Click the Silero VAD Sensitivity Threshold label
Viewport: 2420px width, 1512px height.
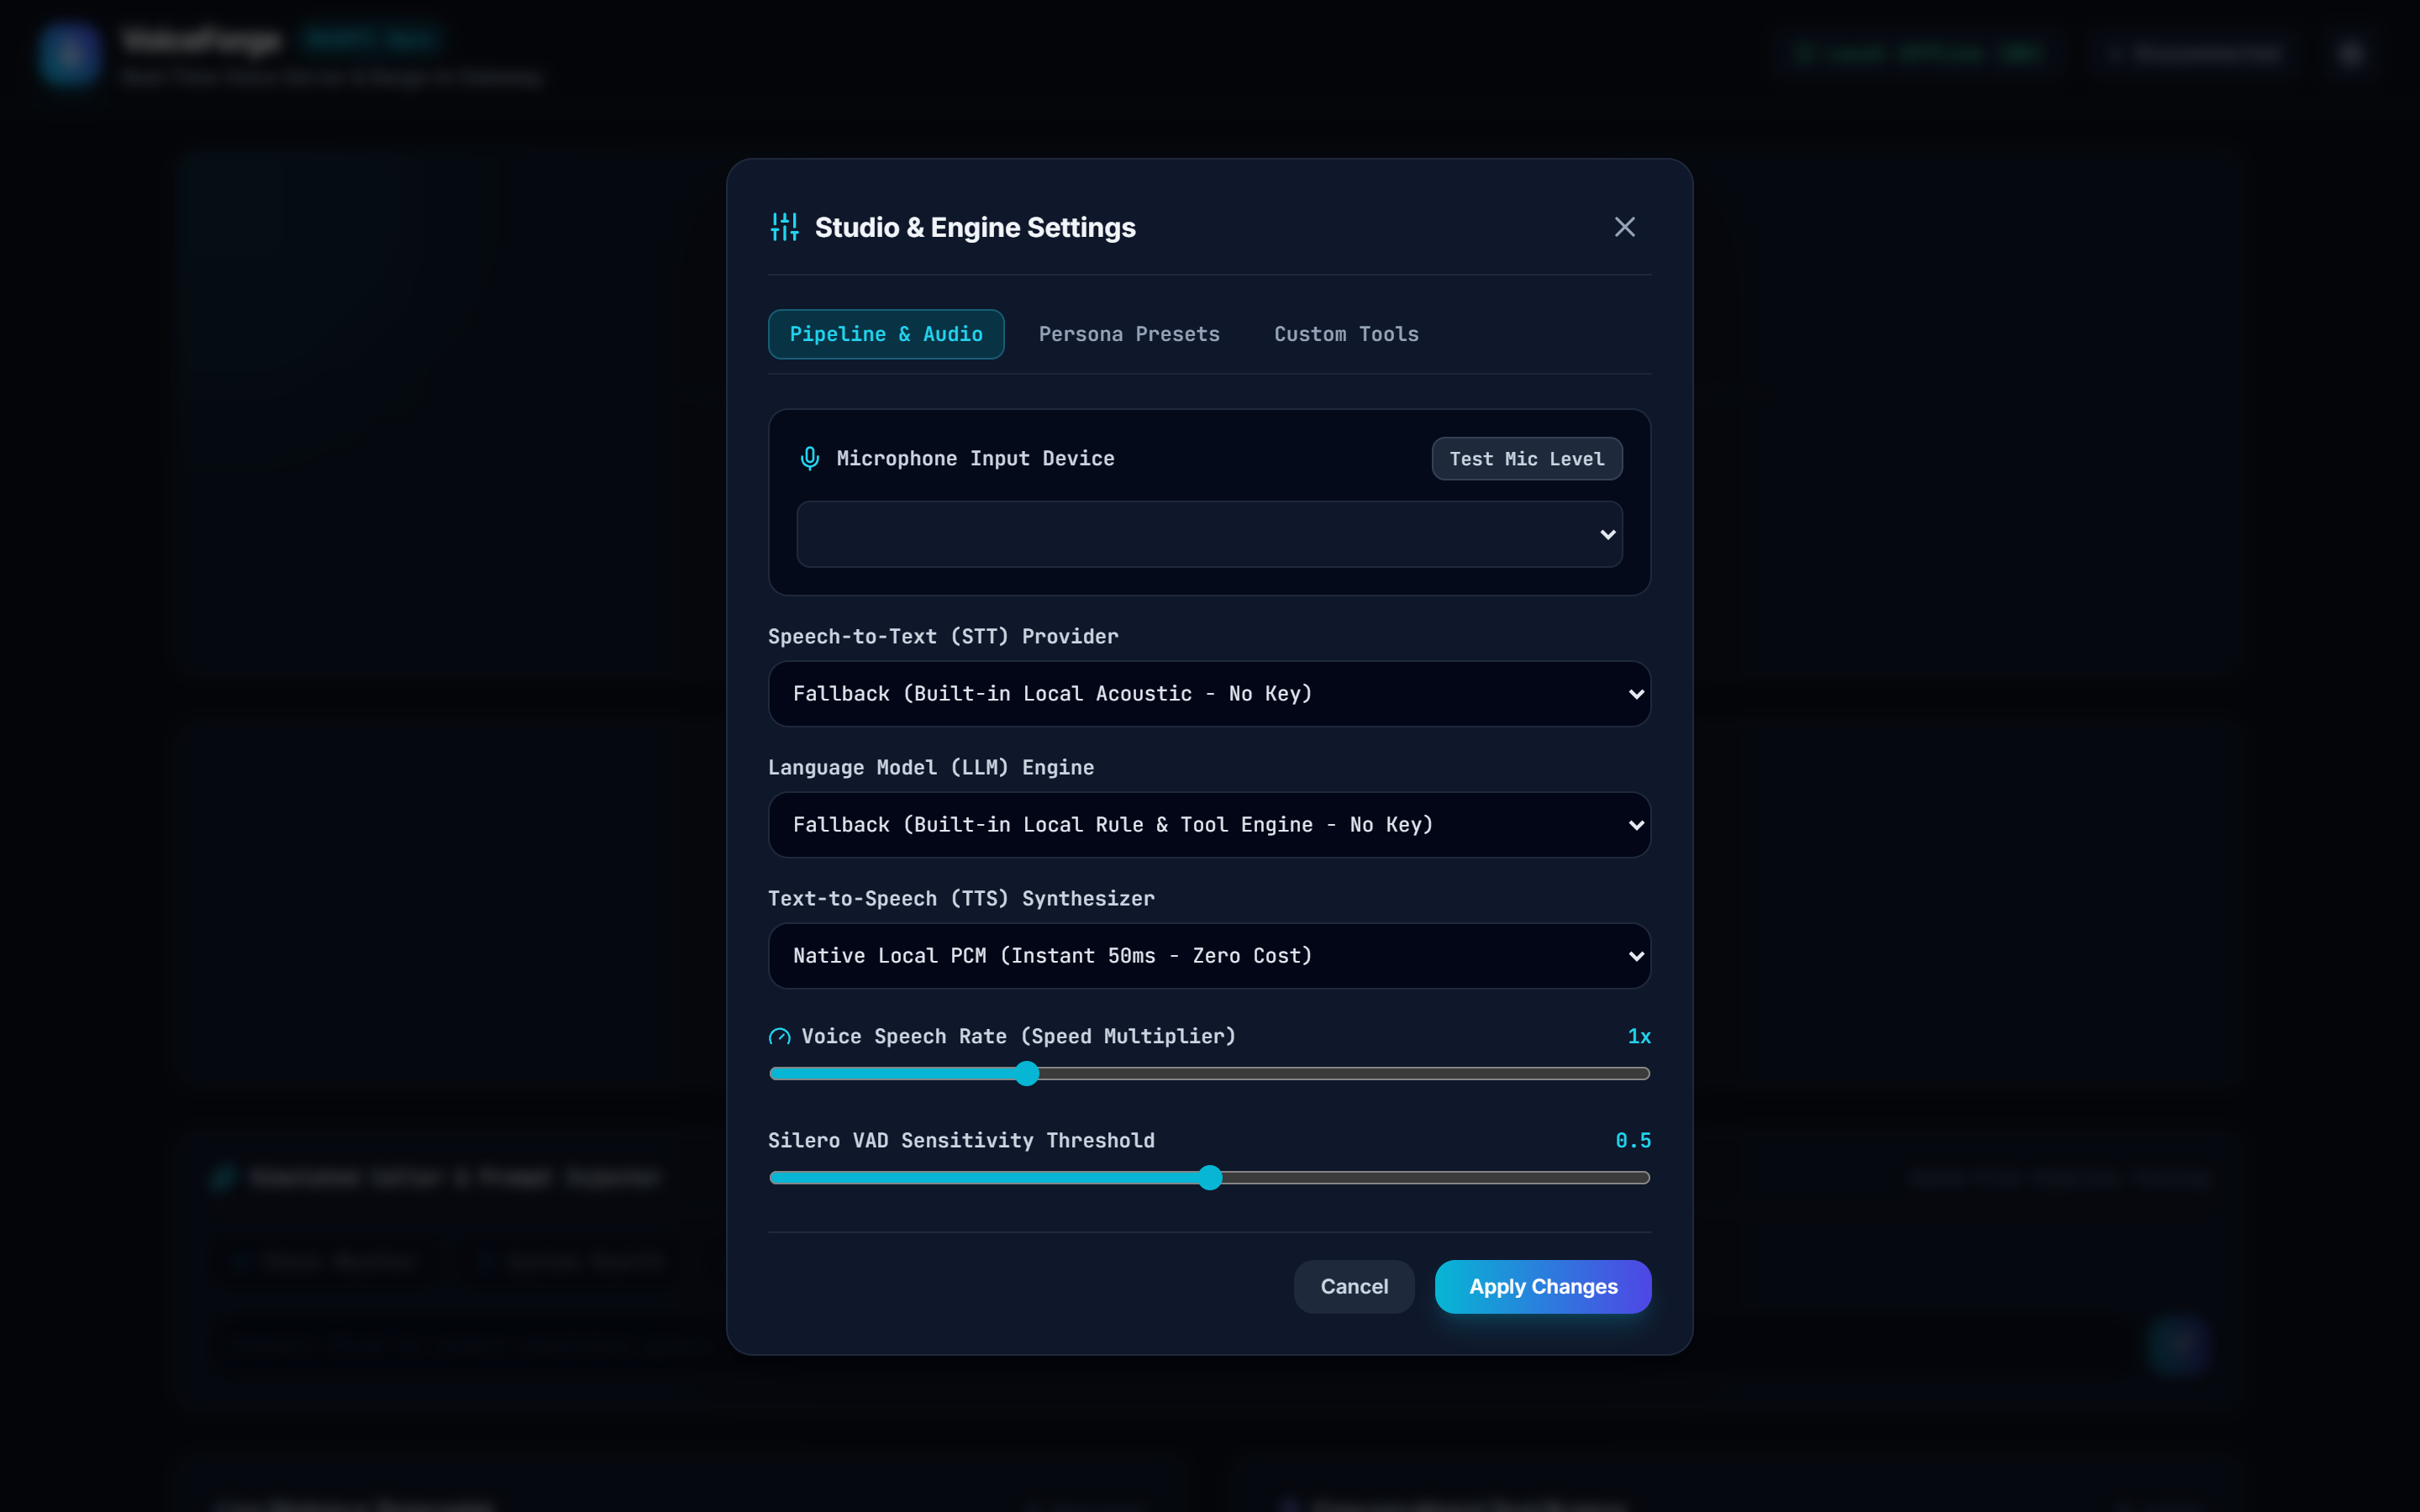[x=961, y=1141]
